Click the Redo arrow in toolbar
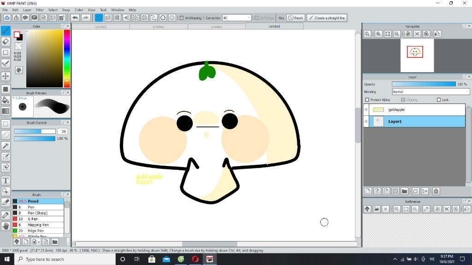Screen dimensions: 472x265 pyautogui.click(x=85, y=18)
